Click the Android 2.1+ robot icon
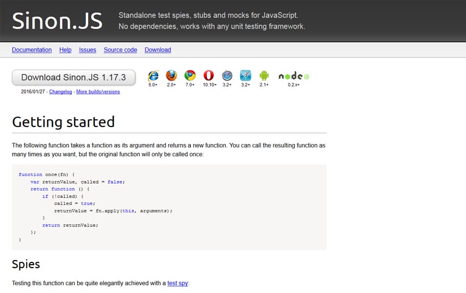The width and height of the screenshot is (466, 293). 264,76
